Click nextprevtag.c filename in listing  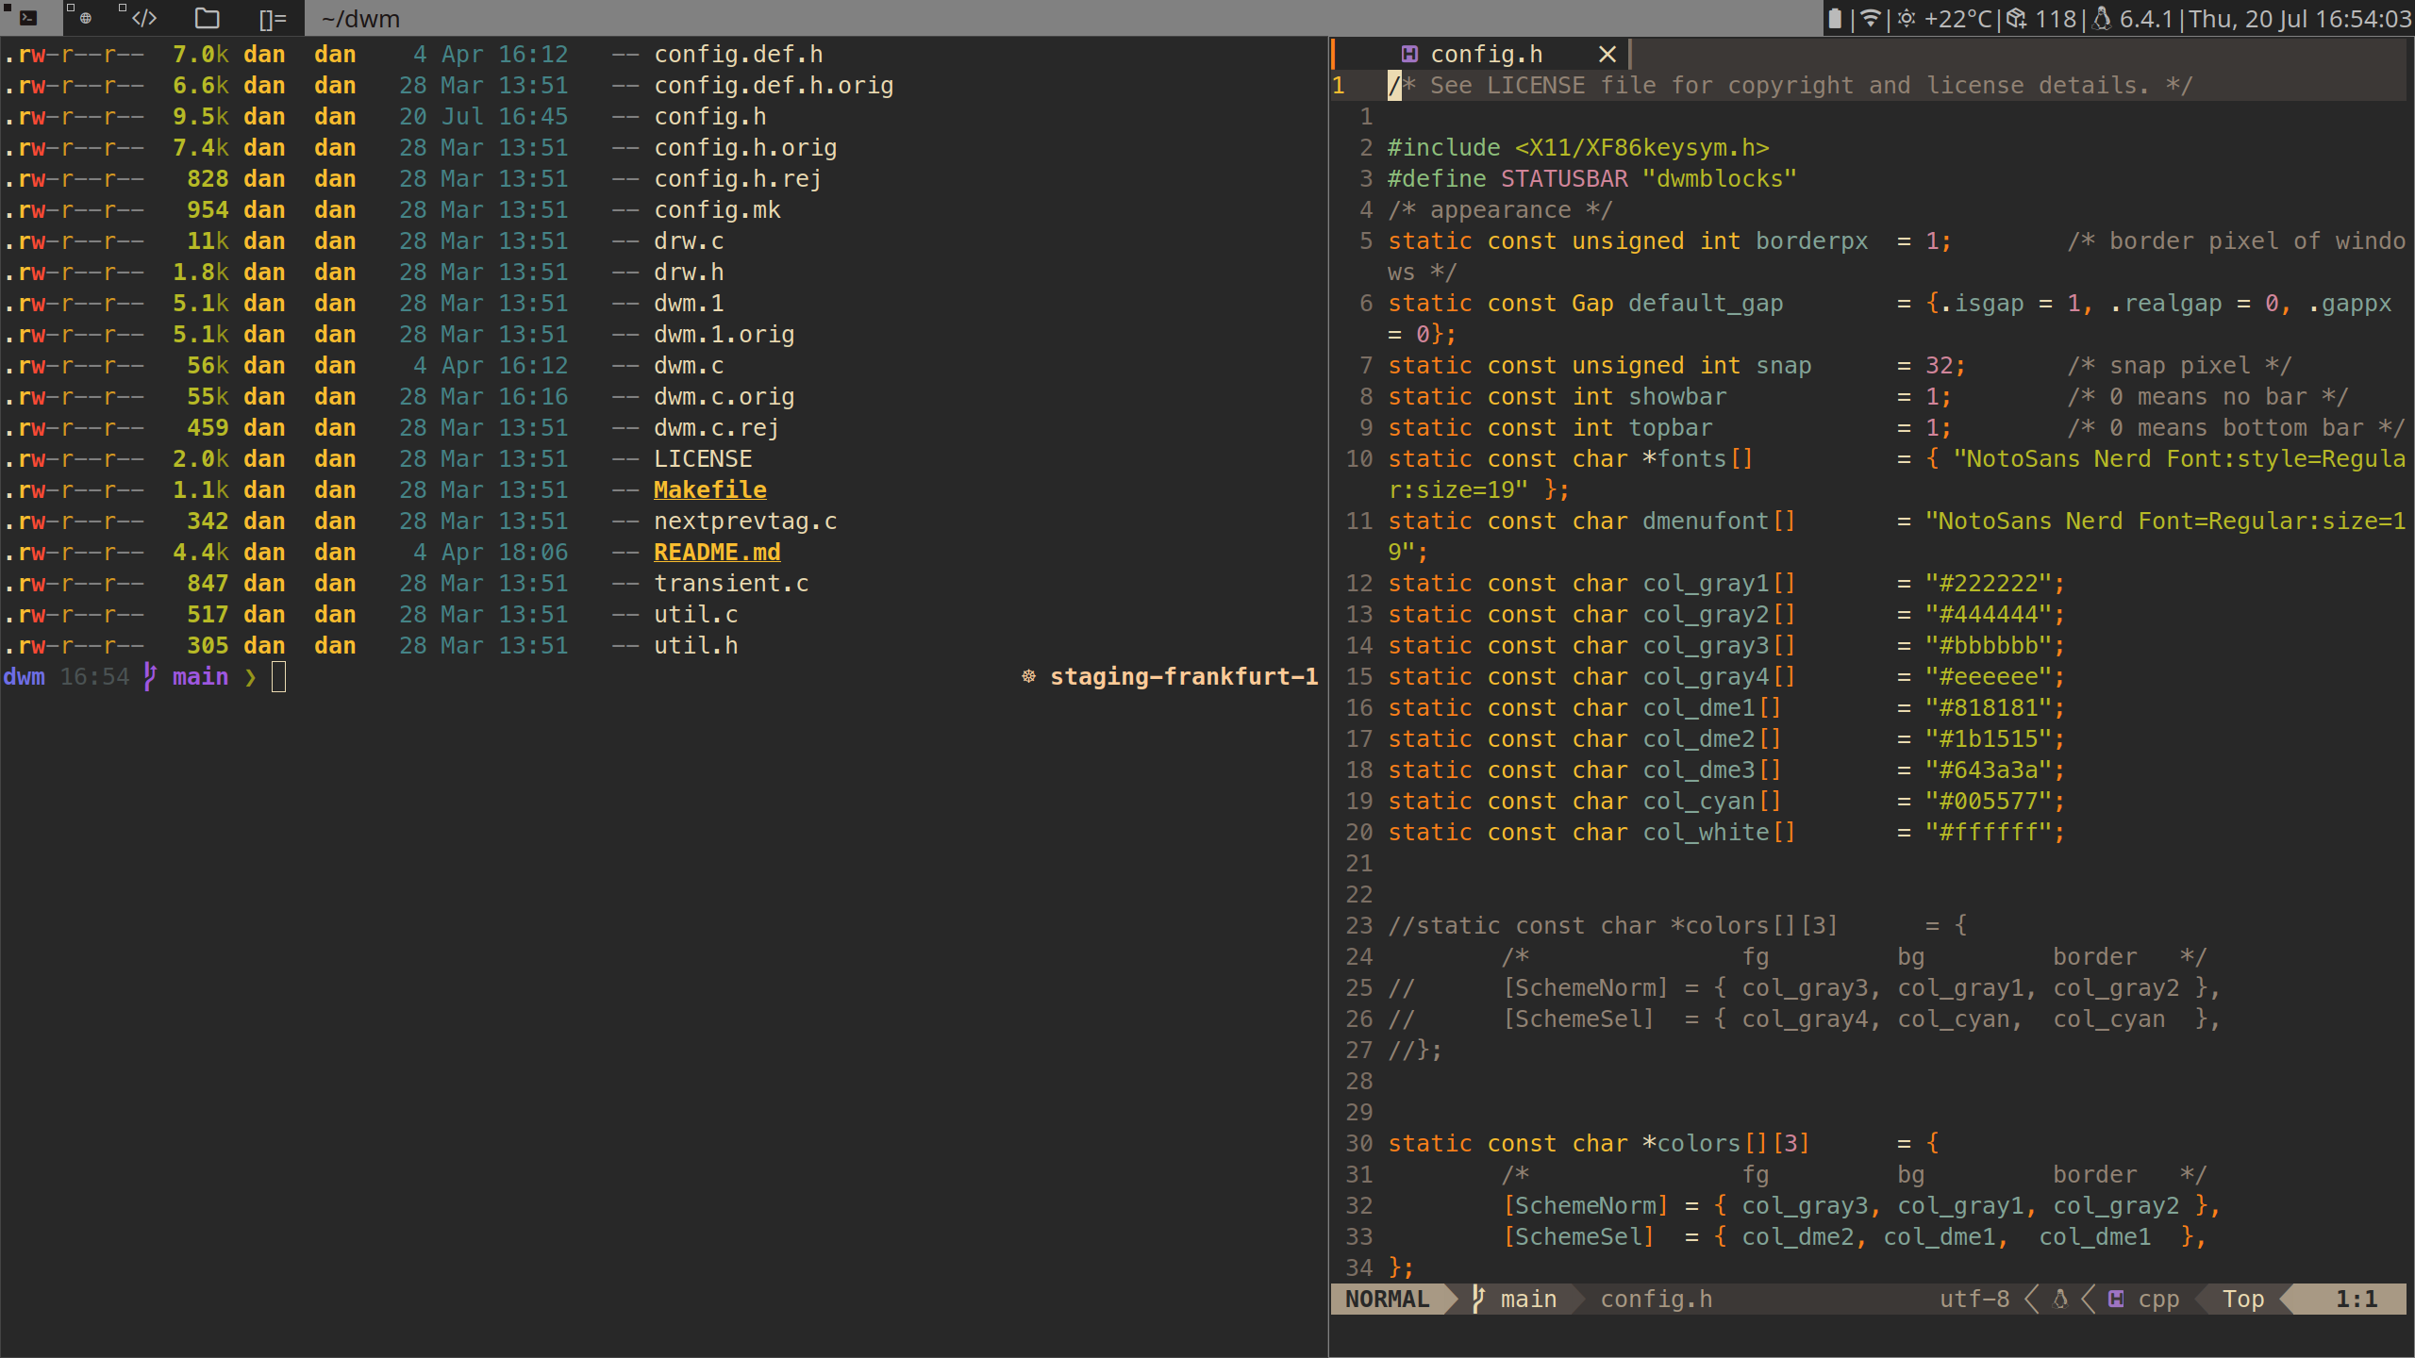(x=745, y=521)
